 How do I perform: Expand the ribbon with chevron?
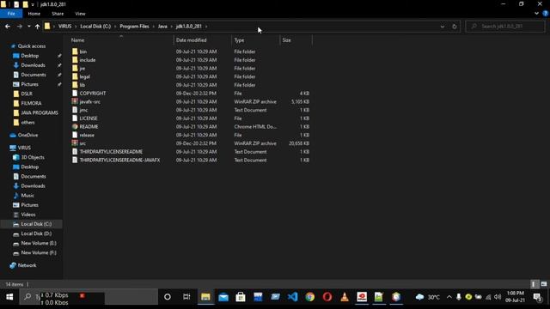pyautogui.click(x=536, y=14)
